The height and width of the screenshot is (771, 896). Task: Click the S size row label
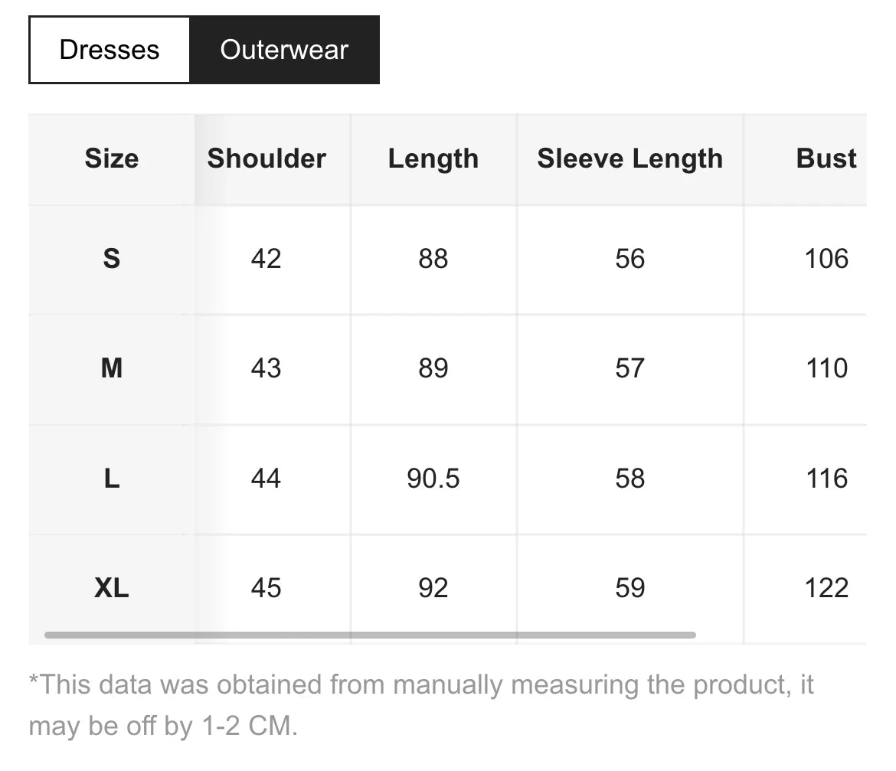coord(112,259)
